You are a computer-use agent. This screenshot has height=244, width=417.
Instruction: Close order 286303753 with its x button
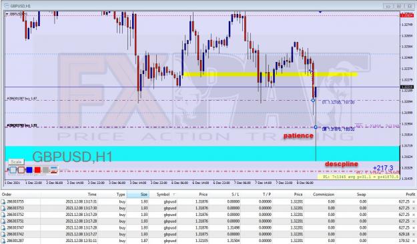(x=414, y=209)
